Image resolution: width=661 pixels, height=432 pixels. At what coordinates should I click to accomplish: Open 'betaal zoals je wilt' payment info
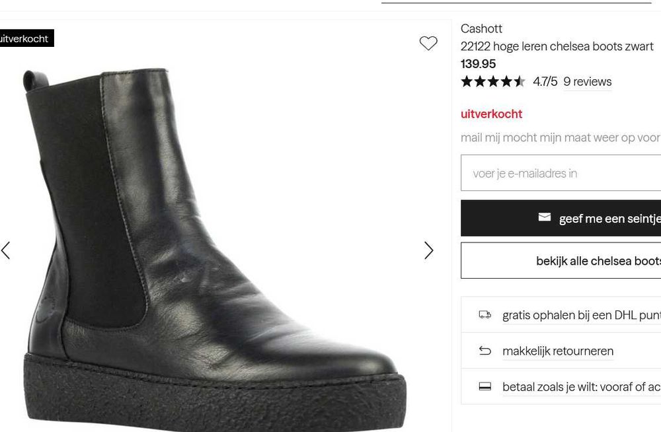(x=580, y=386)
